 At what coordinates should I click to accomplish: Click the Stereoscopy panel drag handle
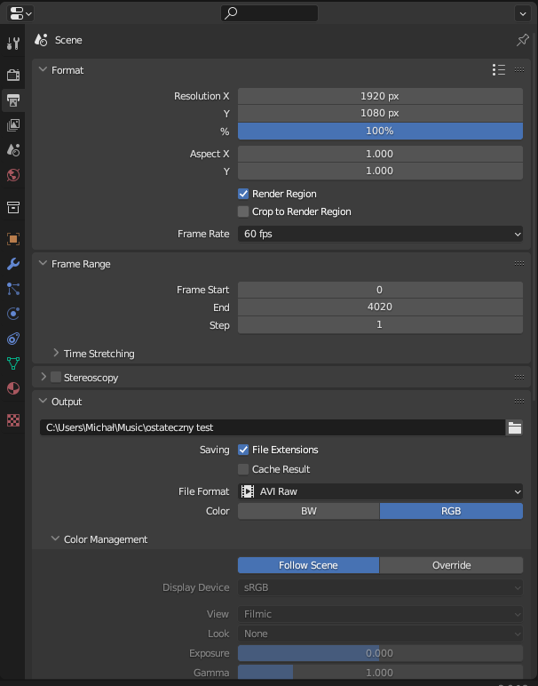tap(519, 377)
